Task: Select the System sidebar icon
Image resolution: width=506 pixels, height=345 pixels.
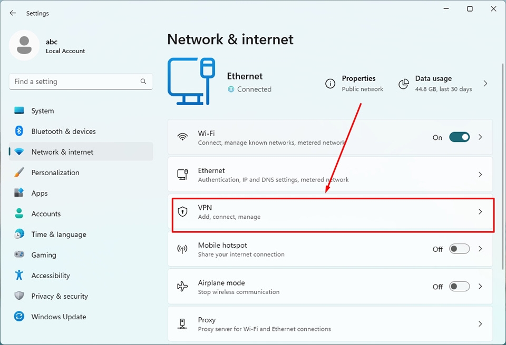Action: click(x=18, y=110)
